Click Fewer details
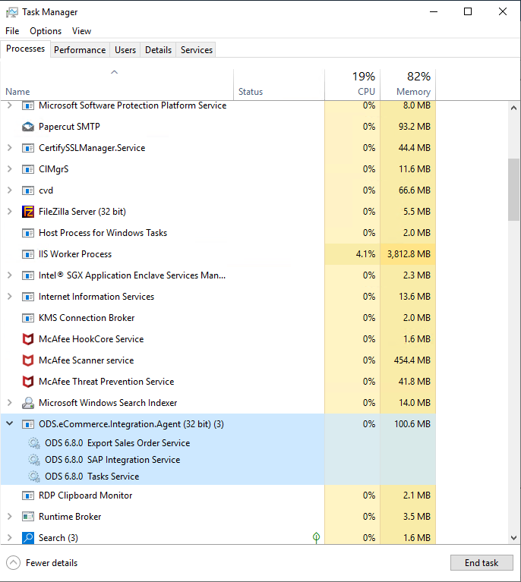The image size is (521, 582). (x=42, y=563)
